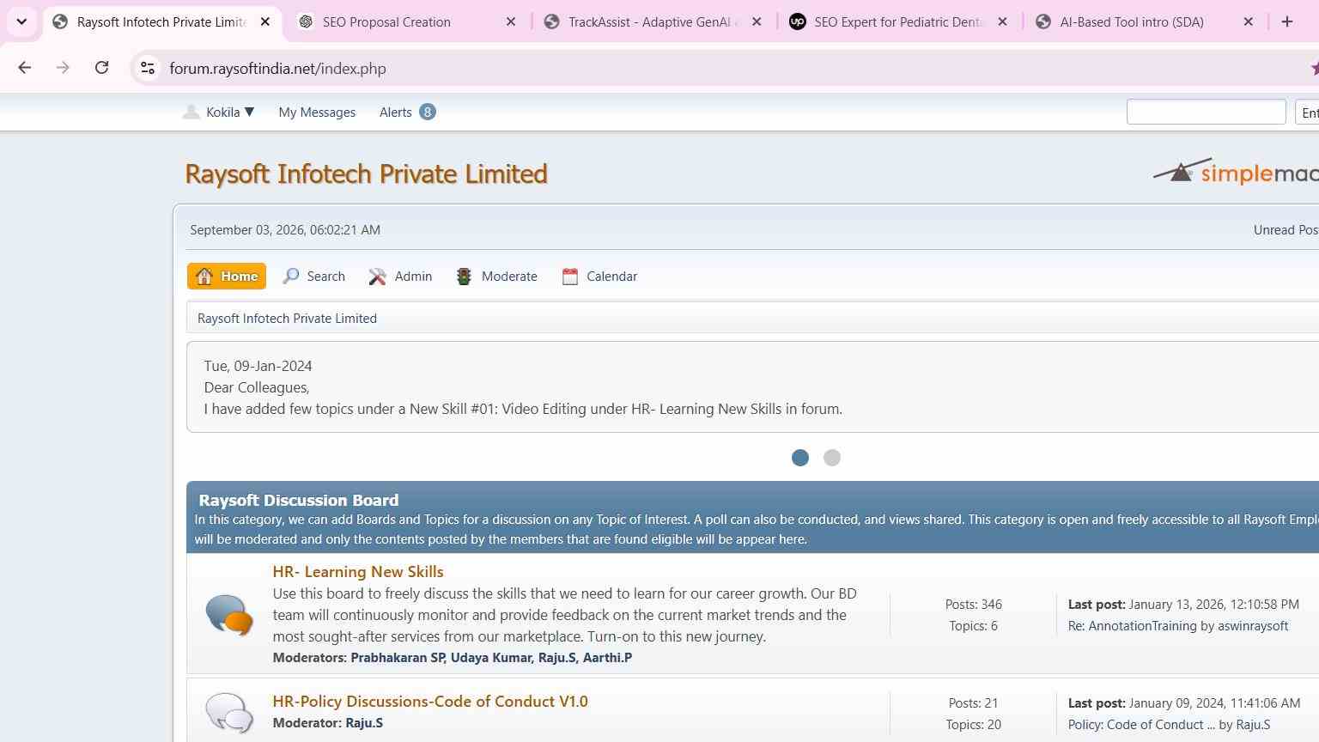Open Admin via the wrench icon
This screenshot has width=1319, height=742.
(377, 277)
